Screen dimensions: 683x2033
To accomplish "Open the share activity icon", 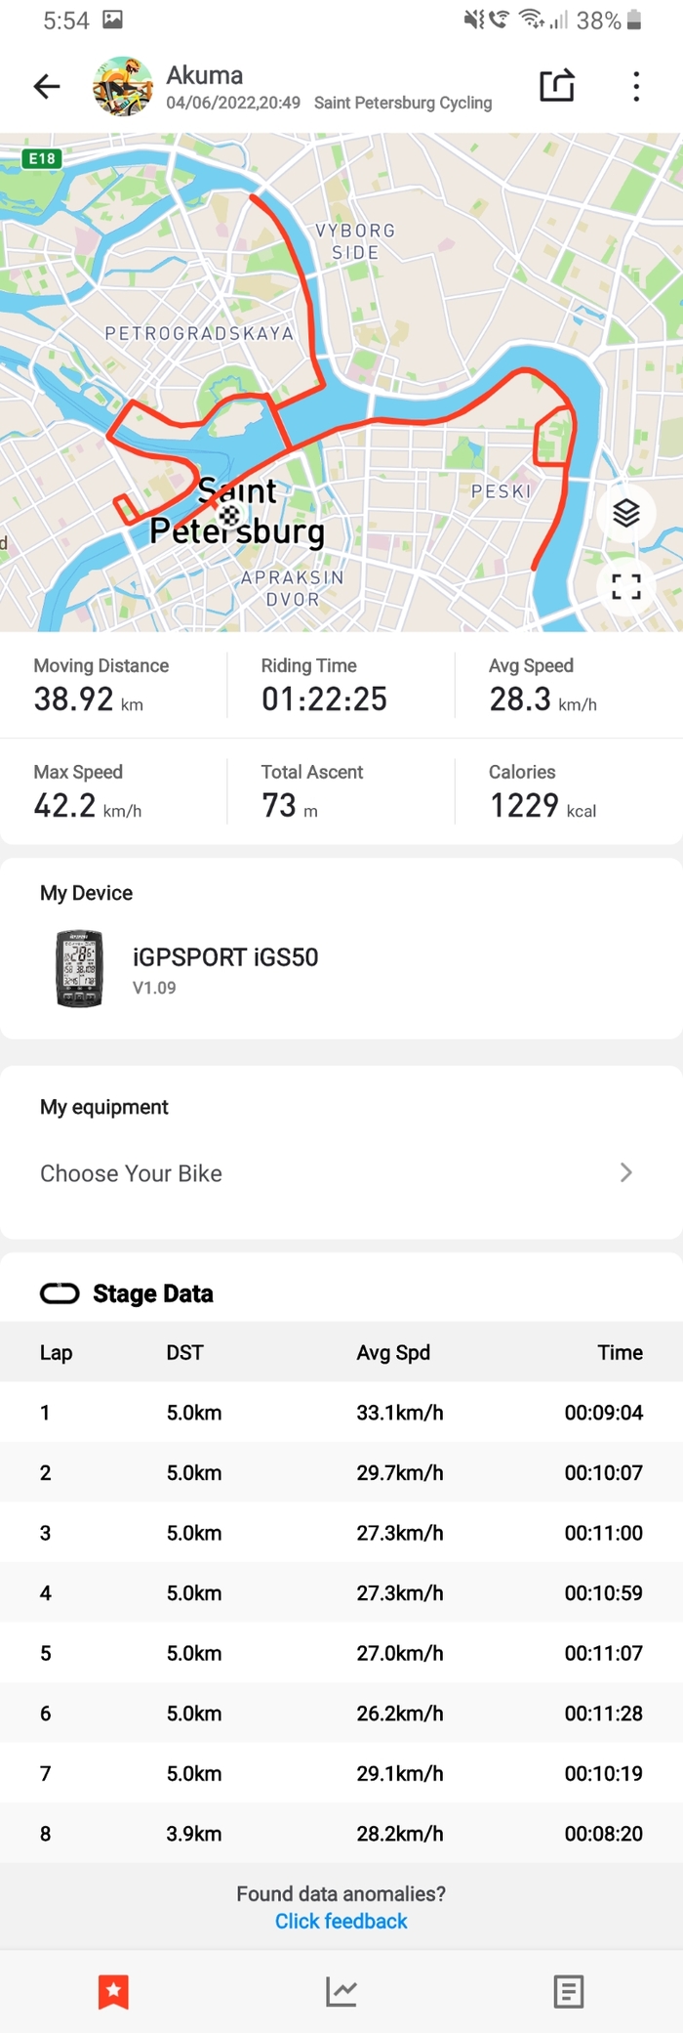I will 557,86.
